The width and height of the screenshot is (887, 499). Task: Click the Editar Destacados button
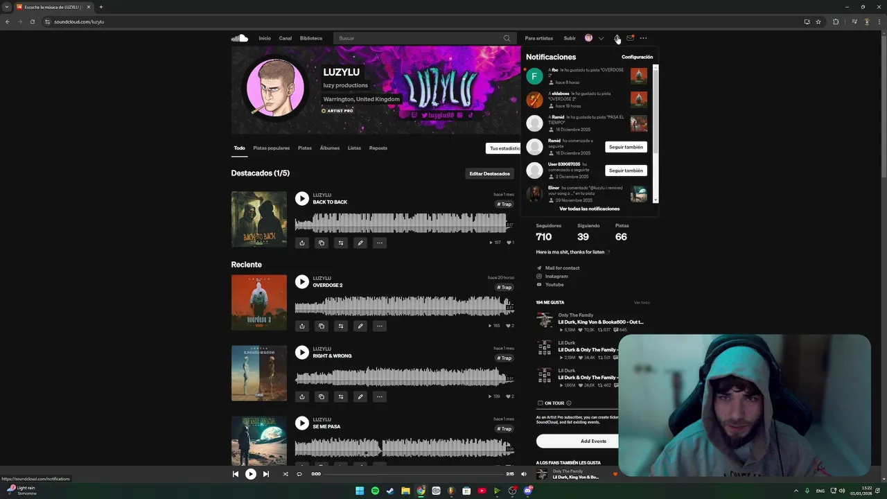(x=489, y=173)
